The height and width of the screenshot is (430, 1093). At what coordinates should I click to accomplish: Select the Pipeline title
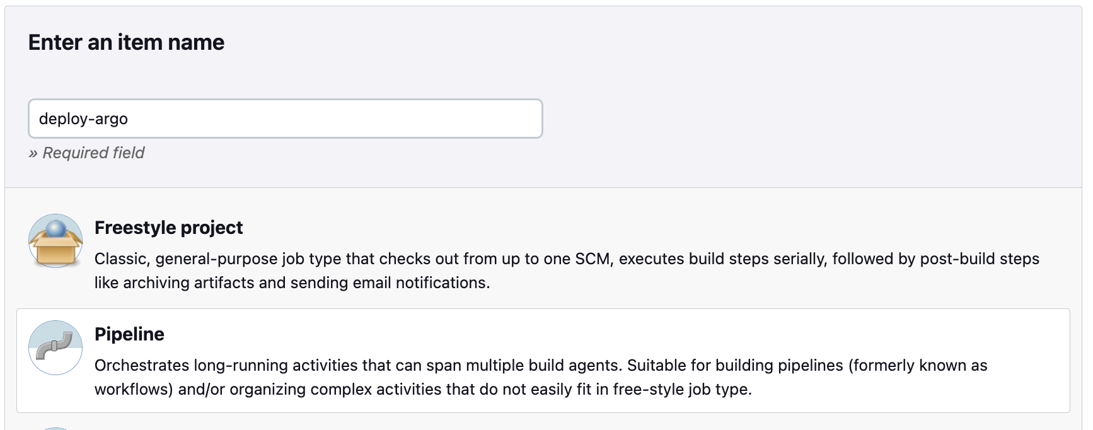129,334
